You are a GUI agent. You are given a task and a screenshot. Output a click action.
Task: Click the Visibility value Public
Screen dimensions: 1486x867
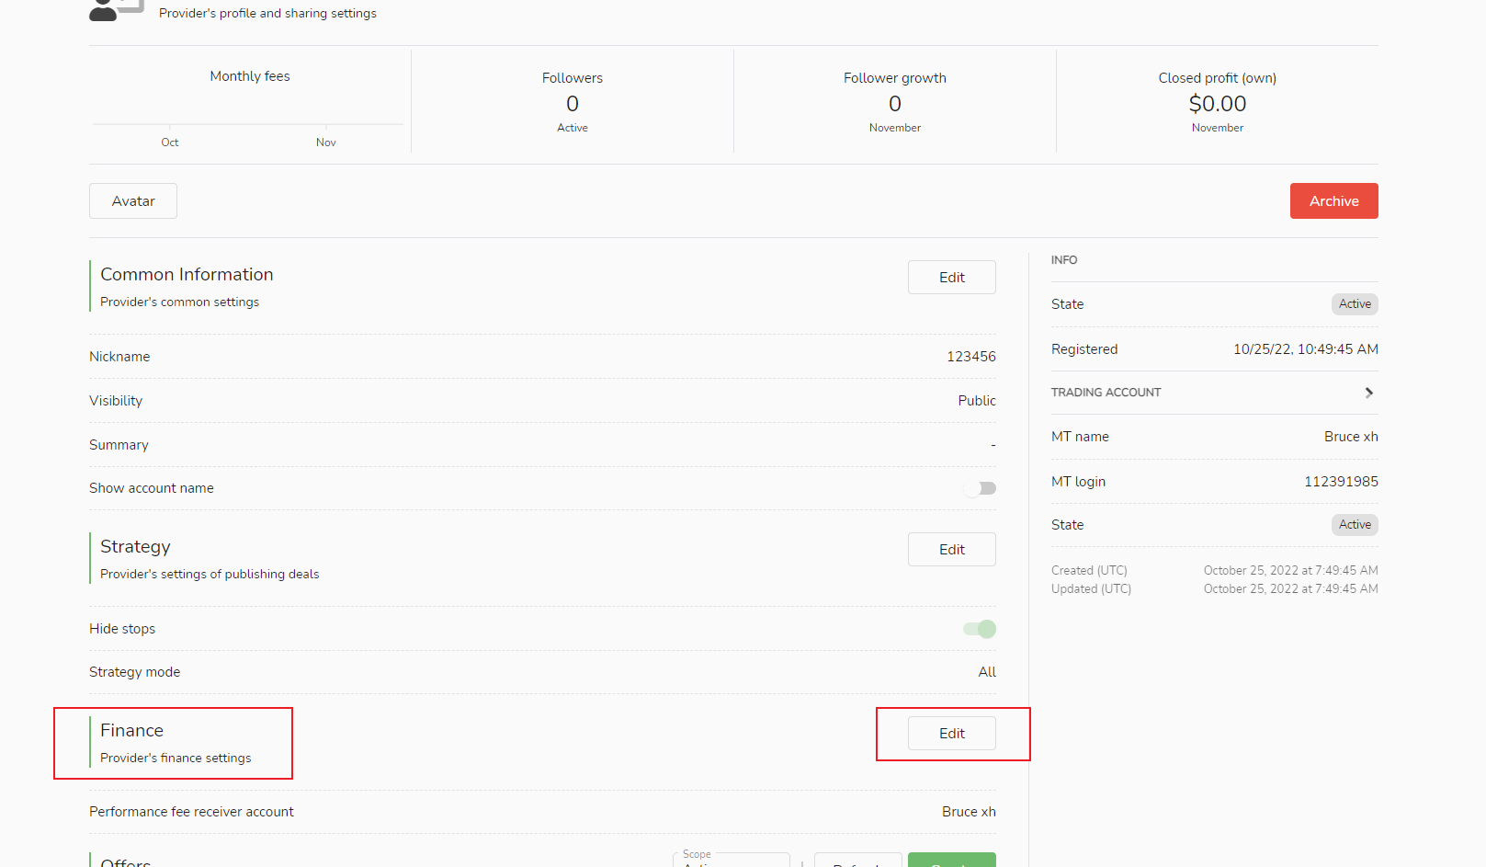(976, 401)
